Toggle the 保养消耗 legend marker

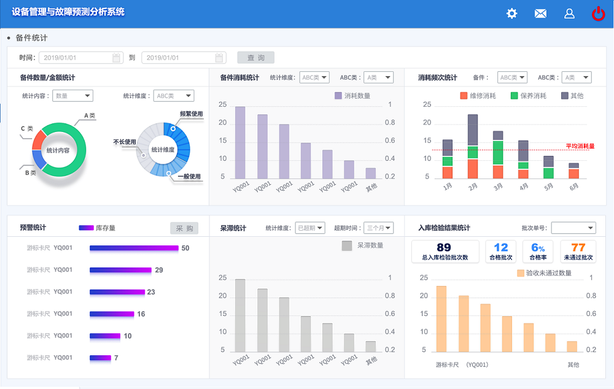(x=514, y=96)
